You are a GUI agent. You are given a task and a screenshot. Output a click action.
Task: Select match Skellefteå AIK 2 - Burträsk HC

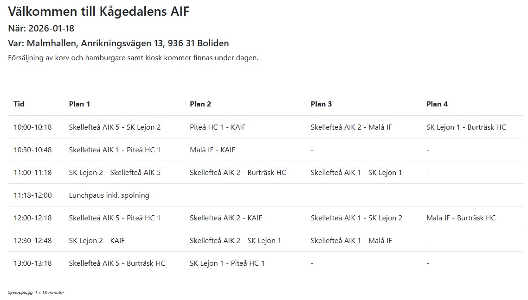click(238, 172)
